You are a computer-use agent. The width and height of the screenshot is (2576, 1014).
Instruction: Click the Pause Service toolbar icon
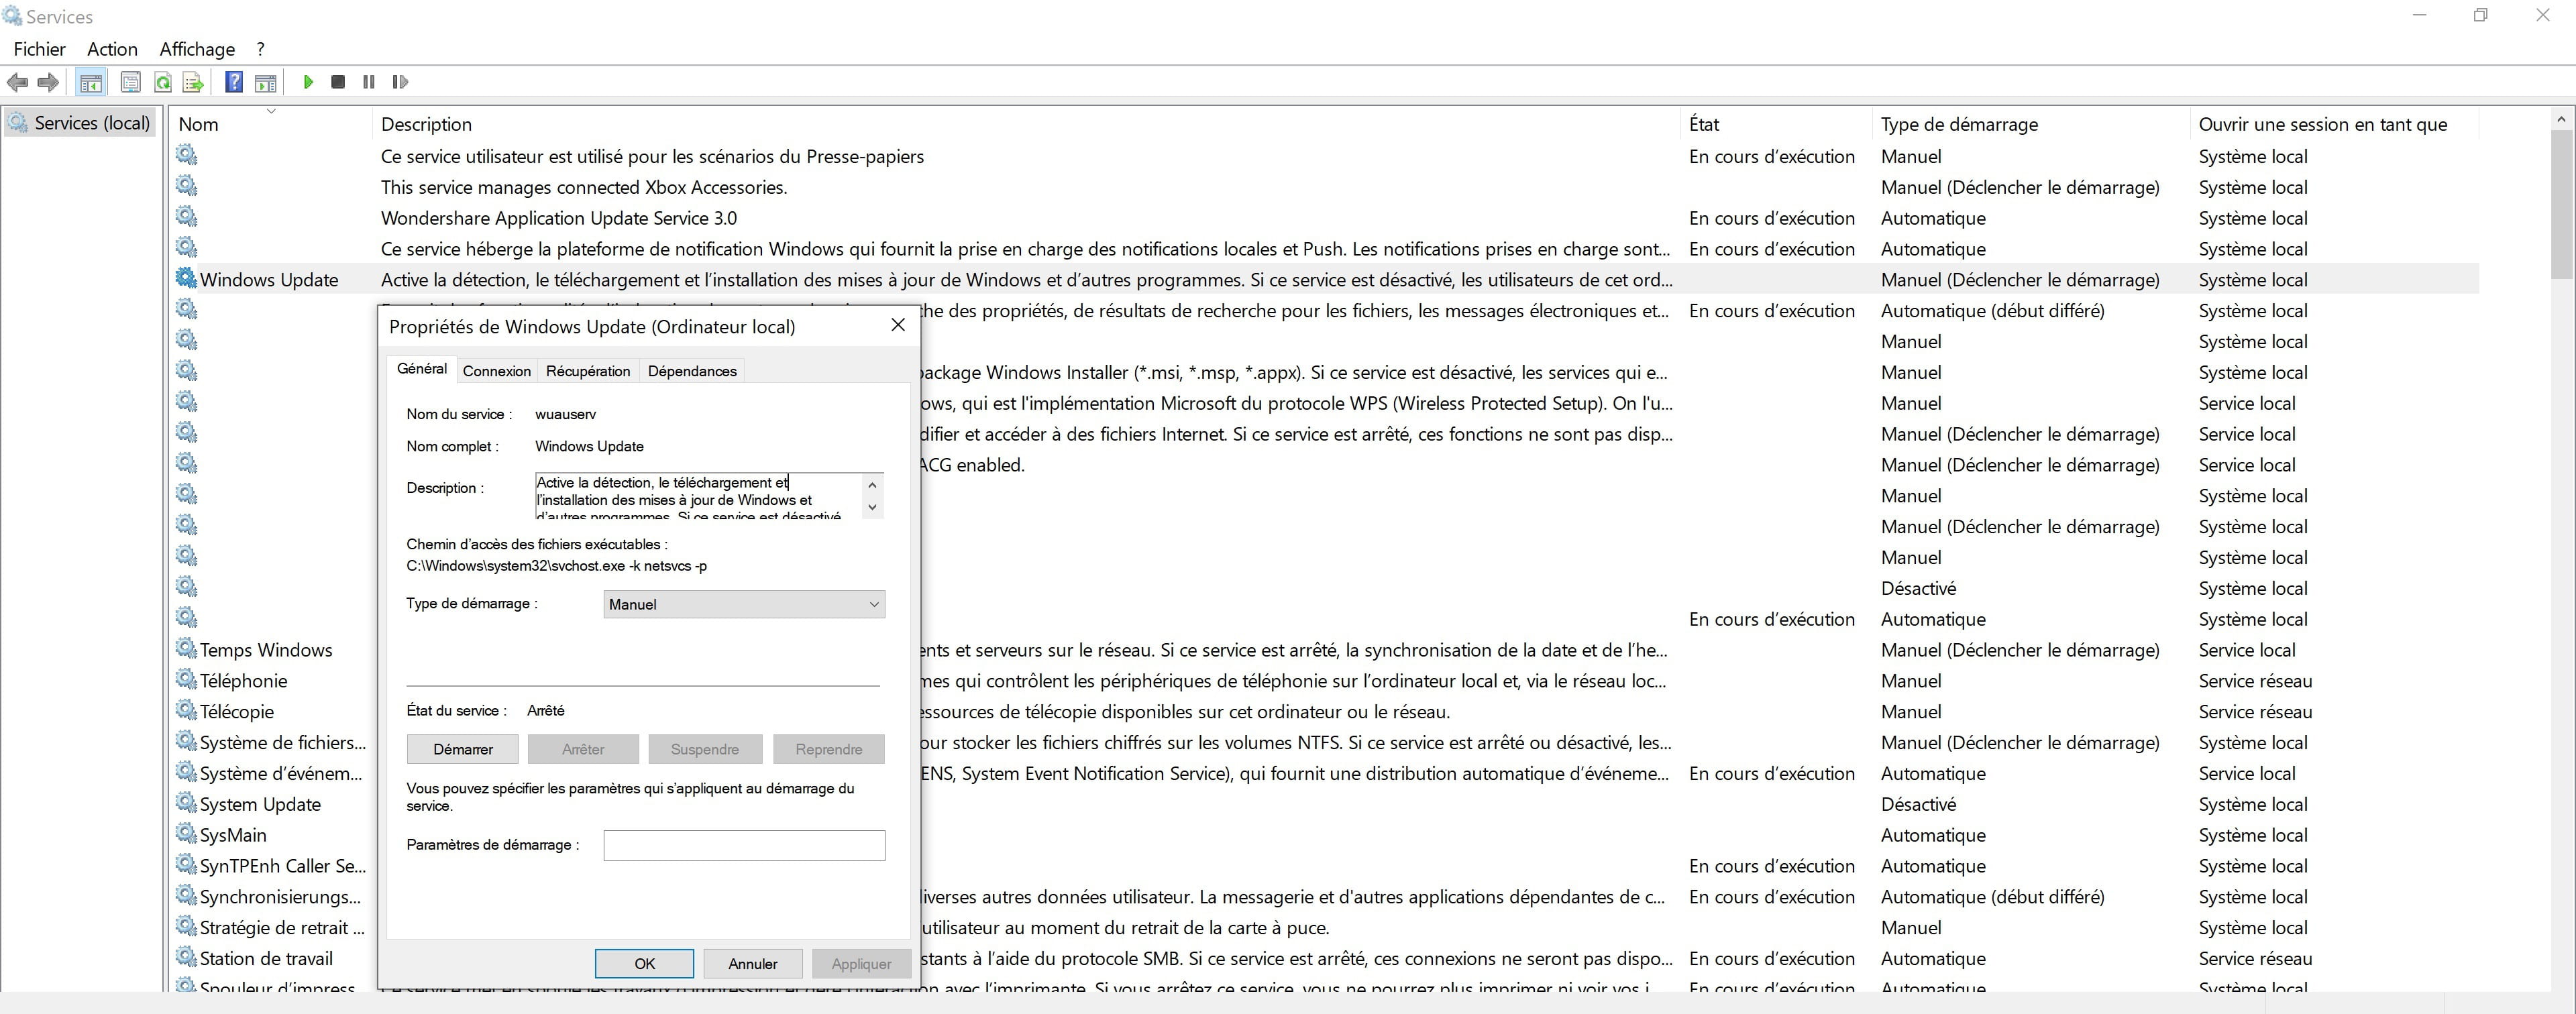point(369,82)
